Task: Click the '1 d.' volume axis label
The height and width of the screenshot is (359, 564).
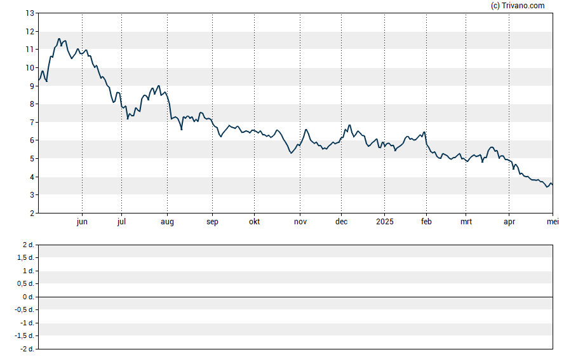Action: [x=29, y=271]
